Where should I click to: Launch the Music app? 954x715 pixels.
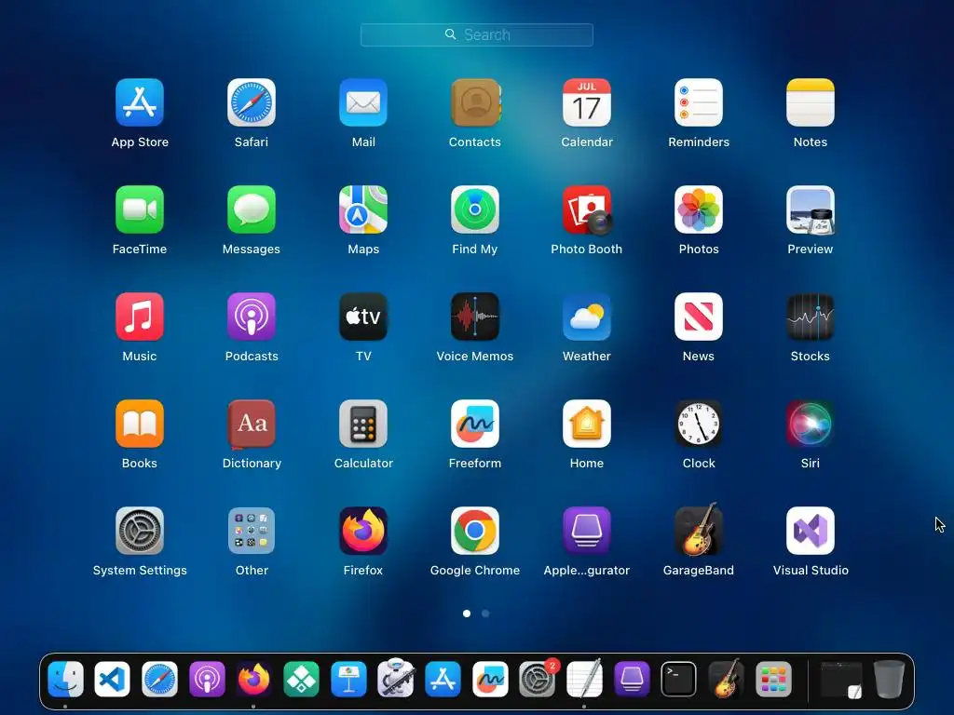point(140,317)
